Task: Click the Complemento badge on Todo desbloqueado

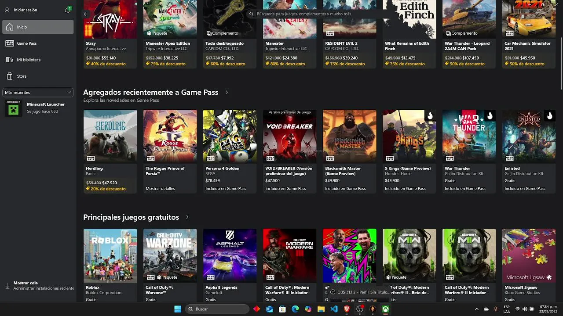Action: (222, 33)
